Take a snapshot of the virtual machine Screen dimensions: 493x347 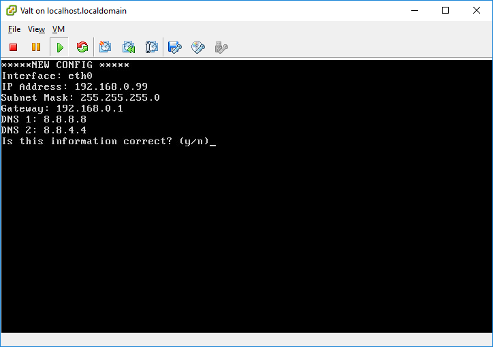point(105,47)
